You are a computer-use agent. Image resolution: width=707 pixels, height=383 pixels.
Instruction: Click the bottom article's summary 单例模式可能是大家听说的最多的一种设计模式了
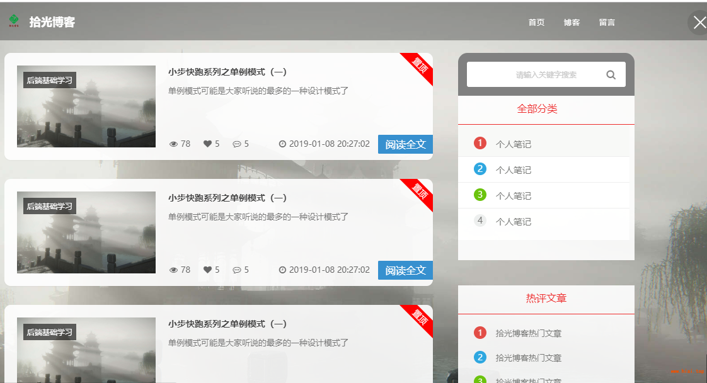click(258, 343)
